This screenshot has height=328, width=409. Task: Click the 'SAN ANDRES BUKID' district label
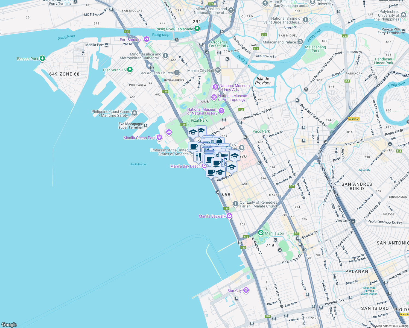coord(357,186)
